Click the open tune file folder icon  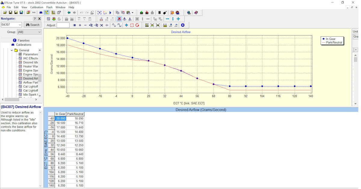5,13
